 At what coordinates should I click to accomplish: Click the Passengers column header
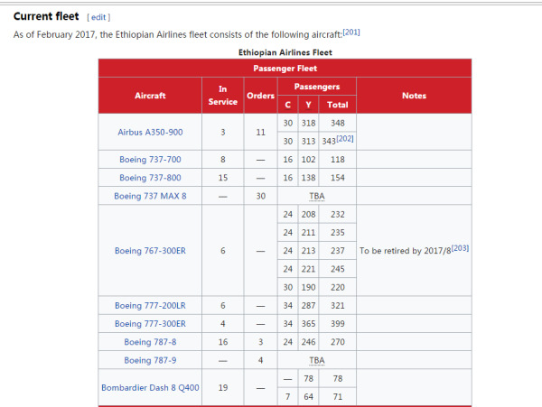coord(317,87)
